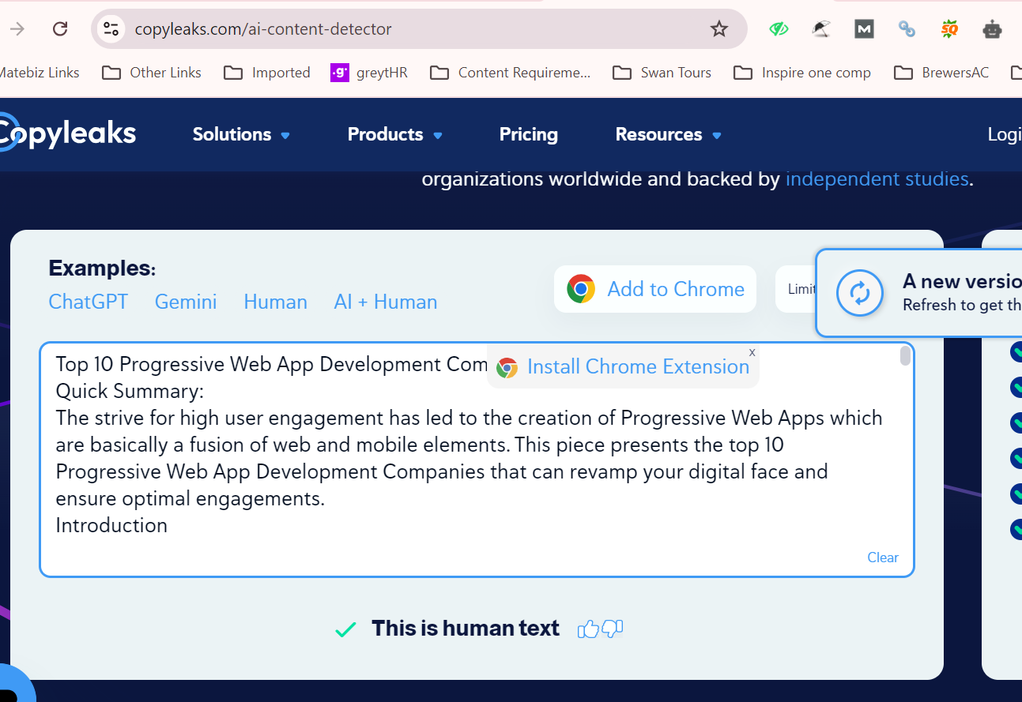The height and width of the screenshot is (702, 1022).
Task: Open site information icon in address bar
Action: (x=111, y=29)
